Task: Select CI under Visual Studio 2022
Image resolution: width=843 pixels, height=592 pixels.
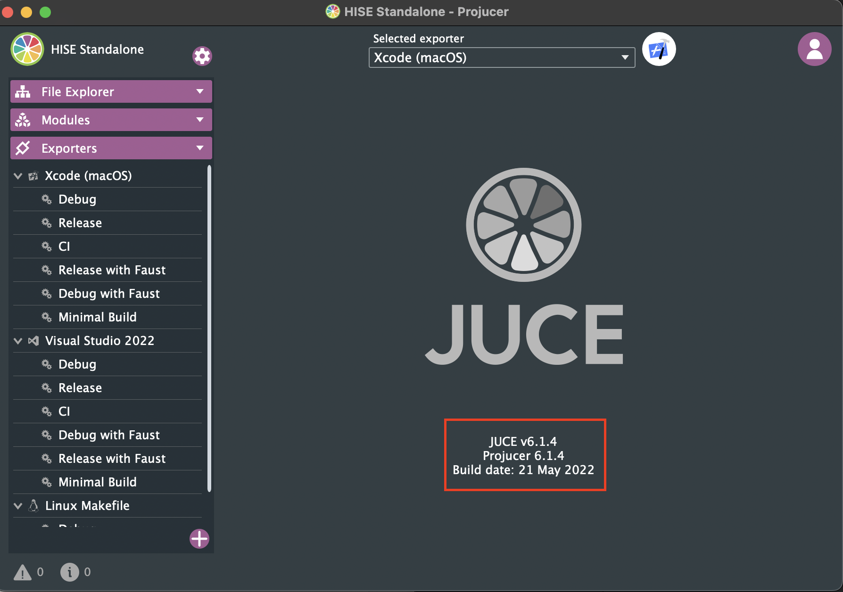Action: 107,411
